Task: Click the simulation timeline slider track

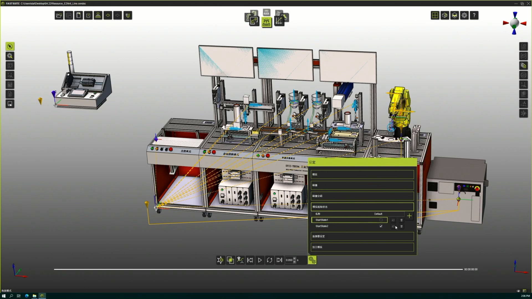Action: [258, 269]
